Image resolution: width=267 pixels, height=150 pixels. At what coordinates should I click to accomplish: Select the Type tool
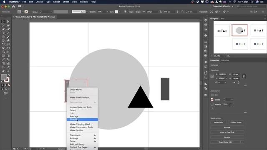coord(3,33)
